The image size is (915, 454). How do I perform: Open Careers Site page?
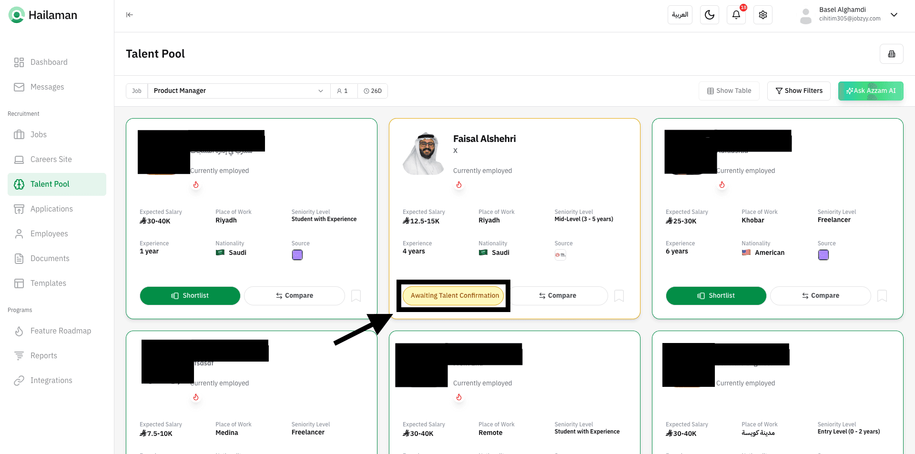tap(57, 160)
